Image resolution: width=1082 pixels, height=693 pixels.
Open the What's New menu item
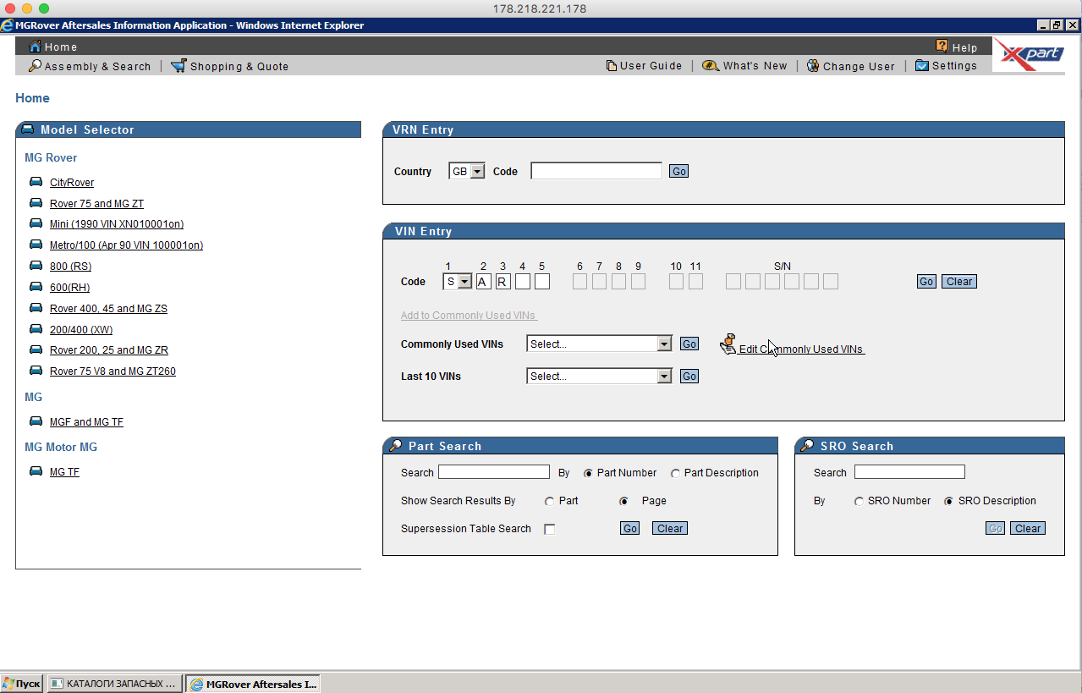coord(754,66)
